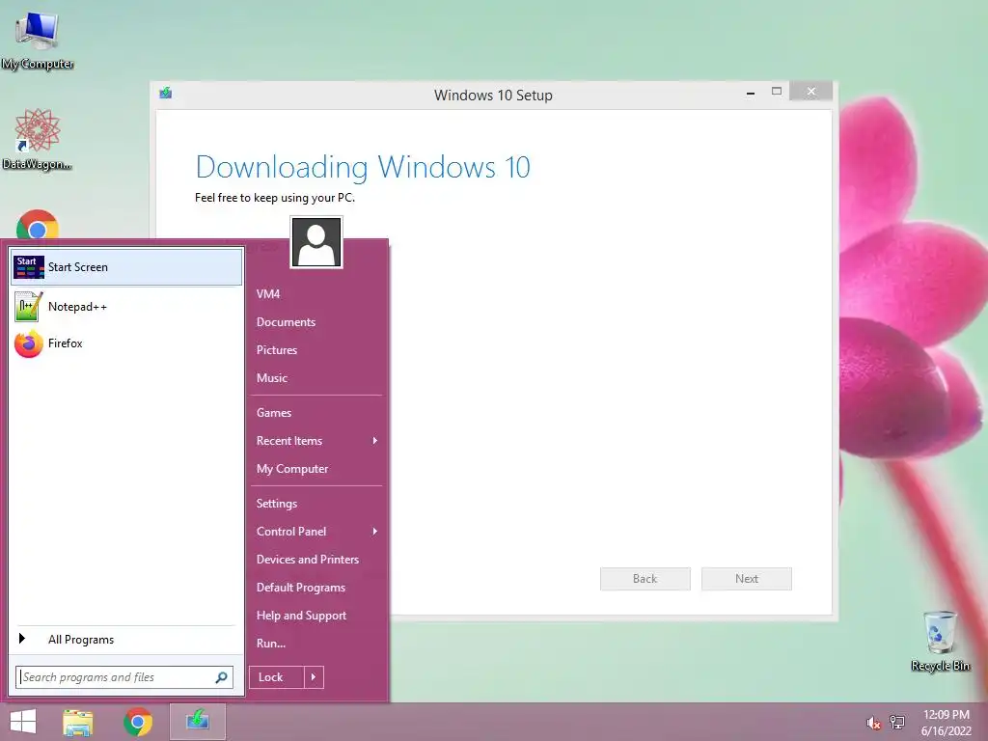Open the user account picture
Image resolution: width=988 pixels, height=741 pixels.
316,242
